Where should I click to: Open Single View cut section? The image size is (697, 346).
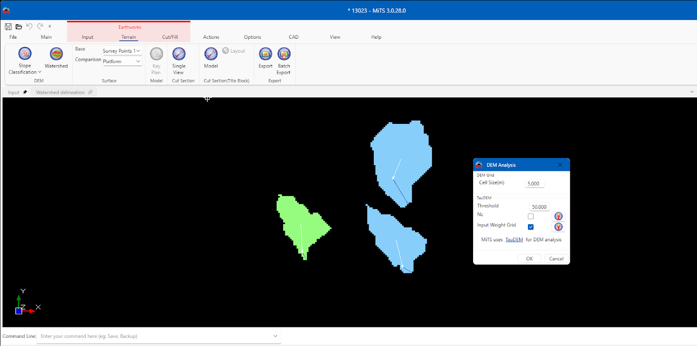coord(179,54)
